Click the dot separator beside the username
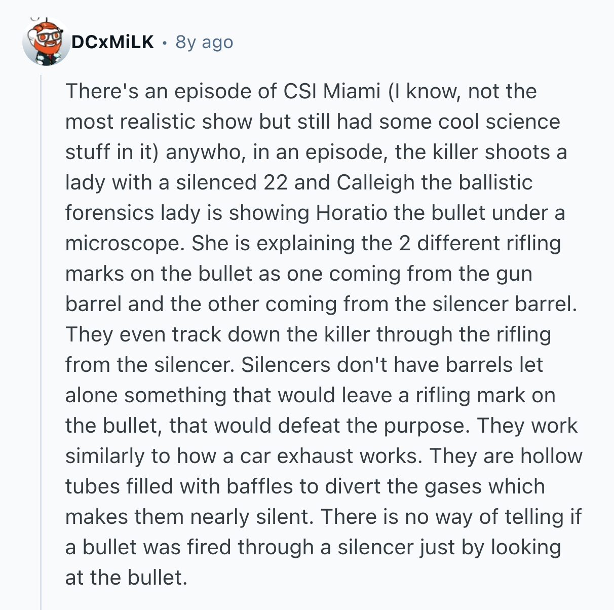The width and height of the screenshot is (614, 610). coord(165,43)
